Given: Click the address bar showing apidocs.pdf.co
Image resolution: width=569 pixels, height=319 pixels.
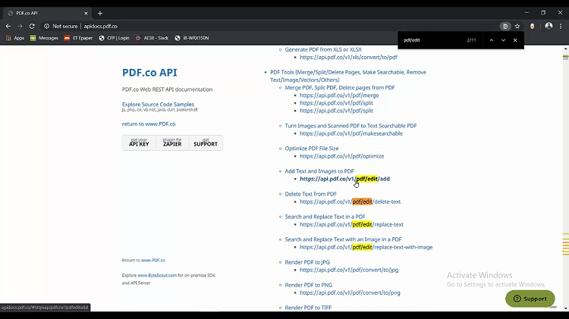Looking at the screenshot, I should click(x=228, y=26).
